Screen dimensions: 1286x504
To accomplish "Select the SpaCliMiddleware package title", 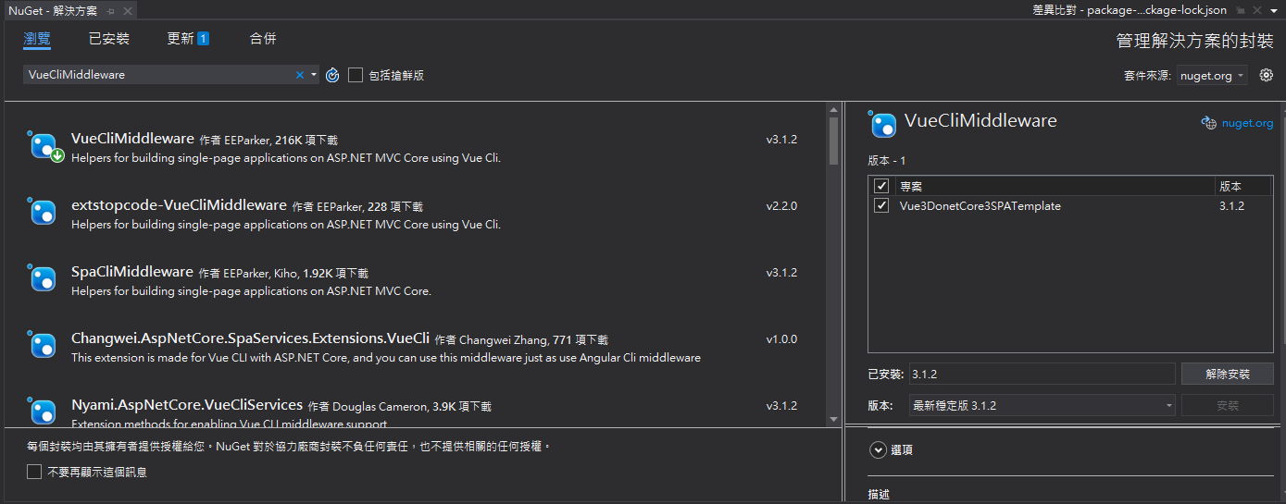I will click(132, 272).
